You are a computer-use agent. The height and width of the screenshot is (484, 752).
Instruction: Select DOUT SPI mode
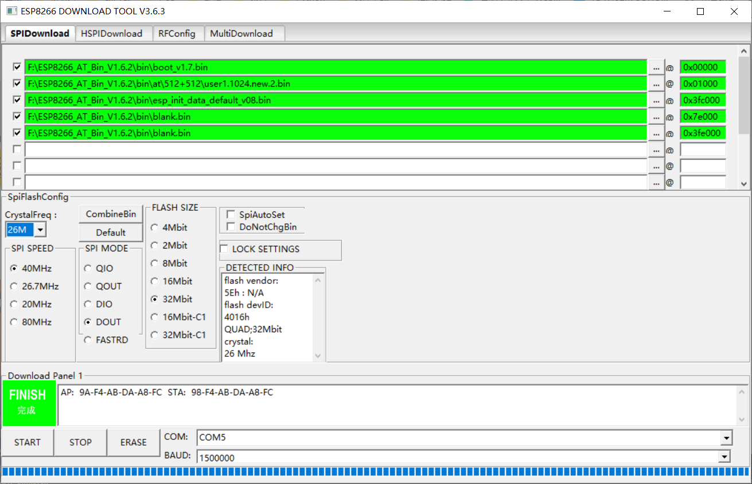coord(102,322)
